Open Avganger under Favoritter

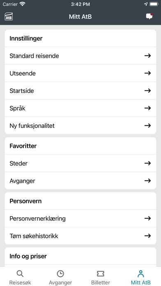pyautogui.click(x=80, y=181)
